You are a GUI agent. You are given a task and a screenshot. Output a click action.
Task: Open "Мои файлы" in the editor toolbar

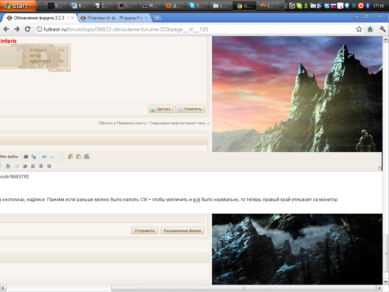click(9, 157)
